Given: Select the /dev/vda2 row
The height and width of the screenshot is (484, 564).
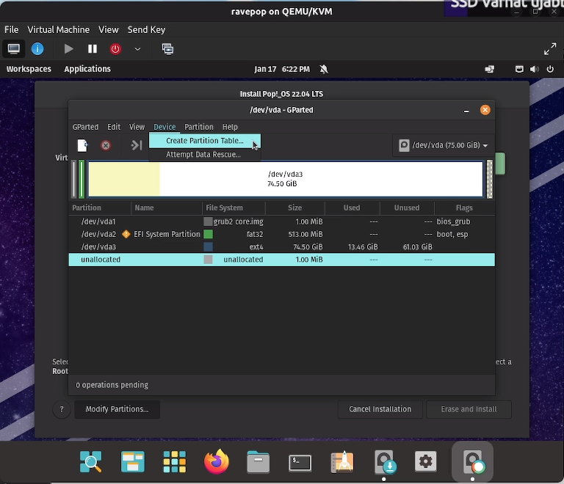Looking at the screenshot, I should 282,234.
